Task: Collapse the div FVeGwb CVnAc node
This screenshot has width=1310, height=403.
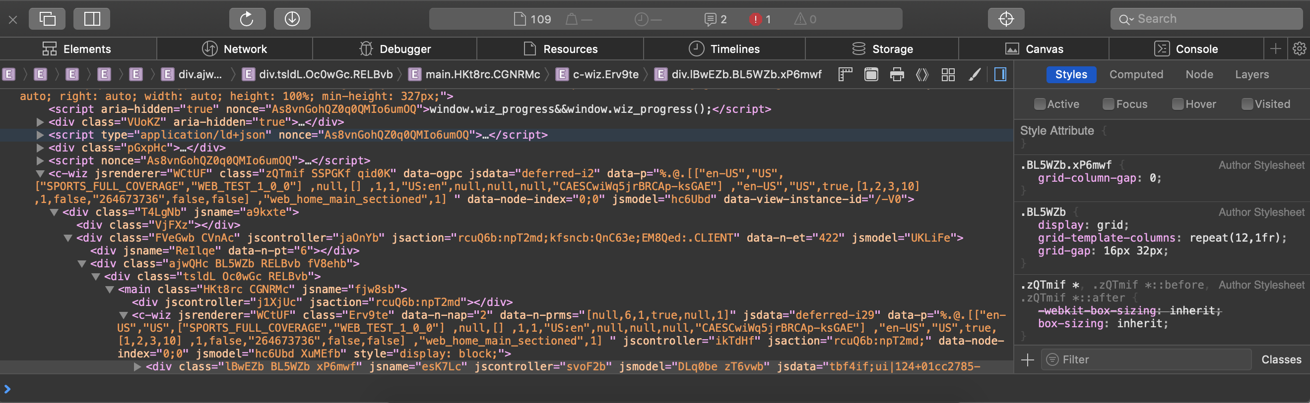Action: (67, 238)
